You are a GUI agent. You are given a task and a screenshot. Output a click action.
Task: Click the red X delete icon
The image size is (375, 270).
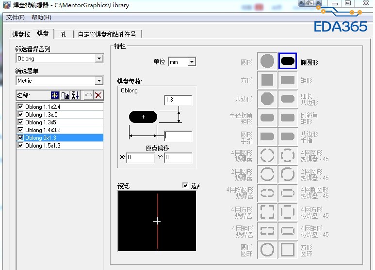[x=98, y=95]
